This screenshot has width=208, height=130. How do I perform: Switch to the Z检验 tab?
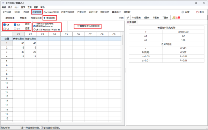26,12
